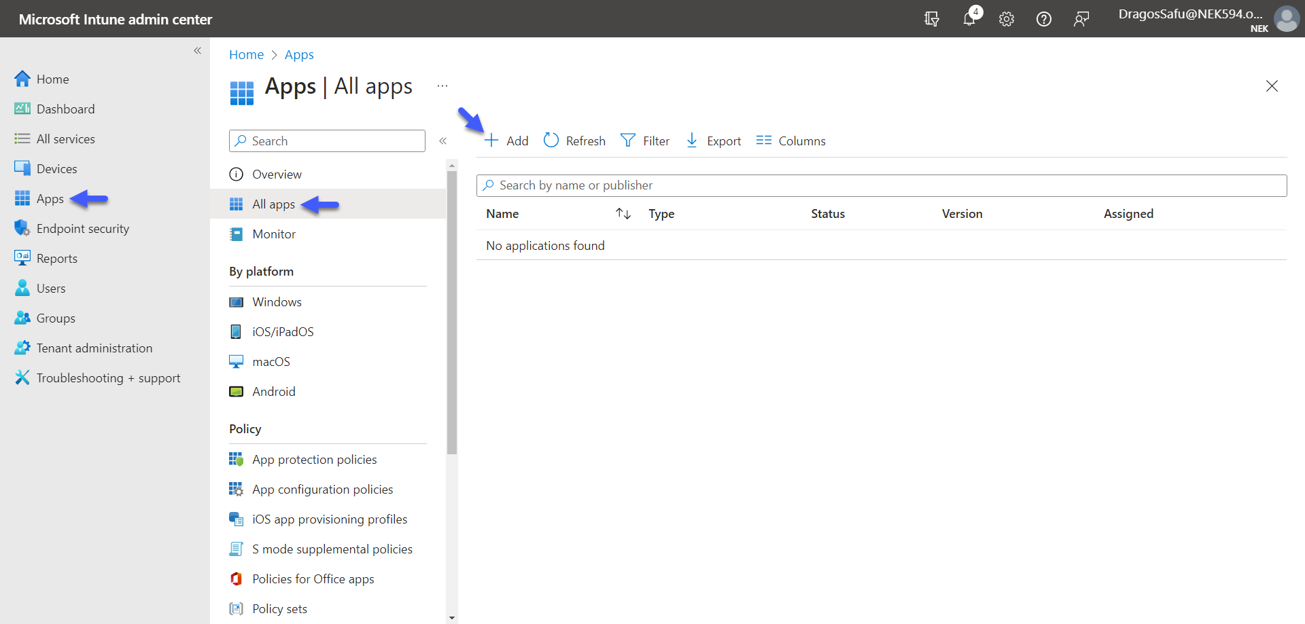Screen dimensions: 1305x624
Task: Choose Columns to display
Action: click(791, 141)
